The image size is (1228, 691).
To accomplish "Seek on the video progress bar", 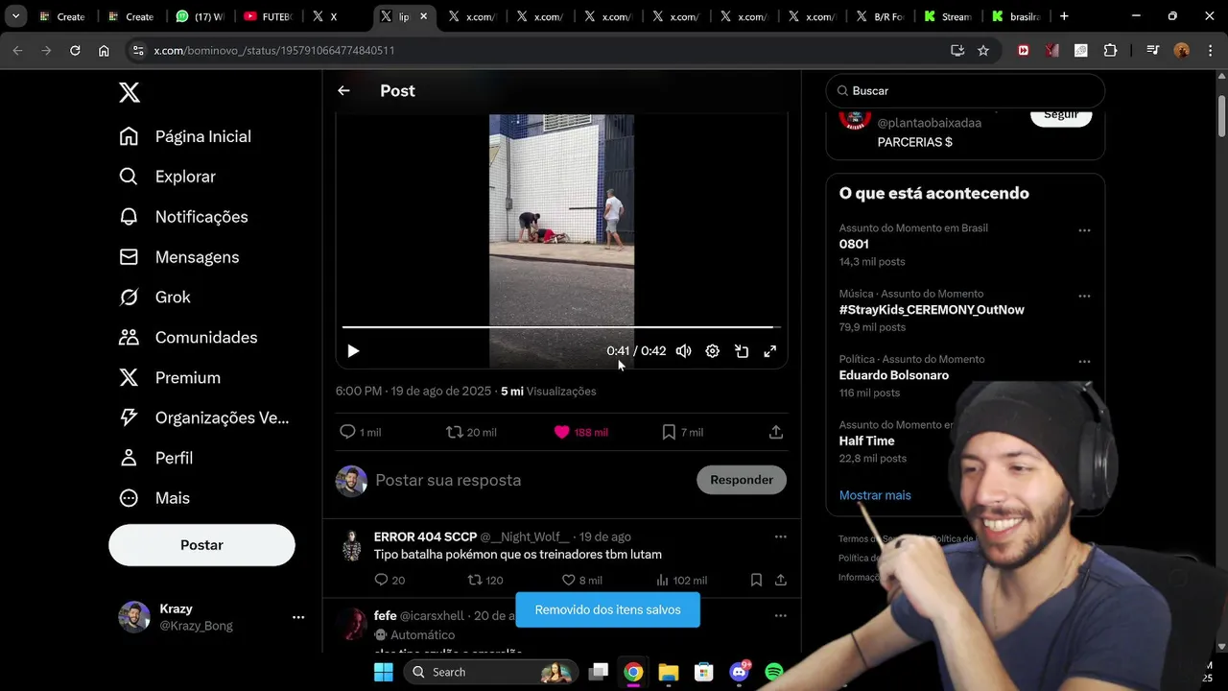I will 561,327.
